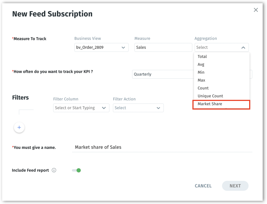Toggle the Include Feed report switch
This screenshot has height=204, width=267.
click(76, 170)
